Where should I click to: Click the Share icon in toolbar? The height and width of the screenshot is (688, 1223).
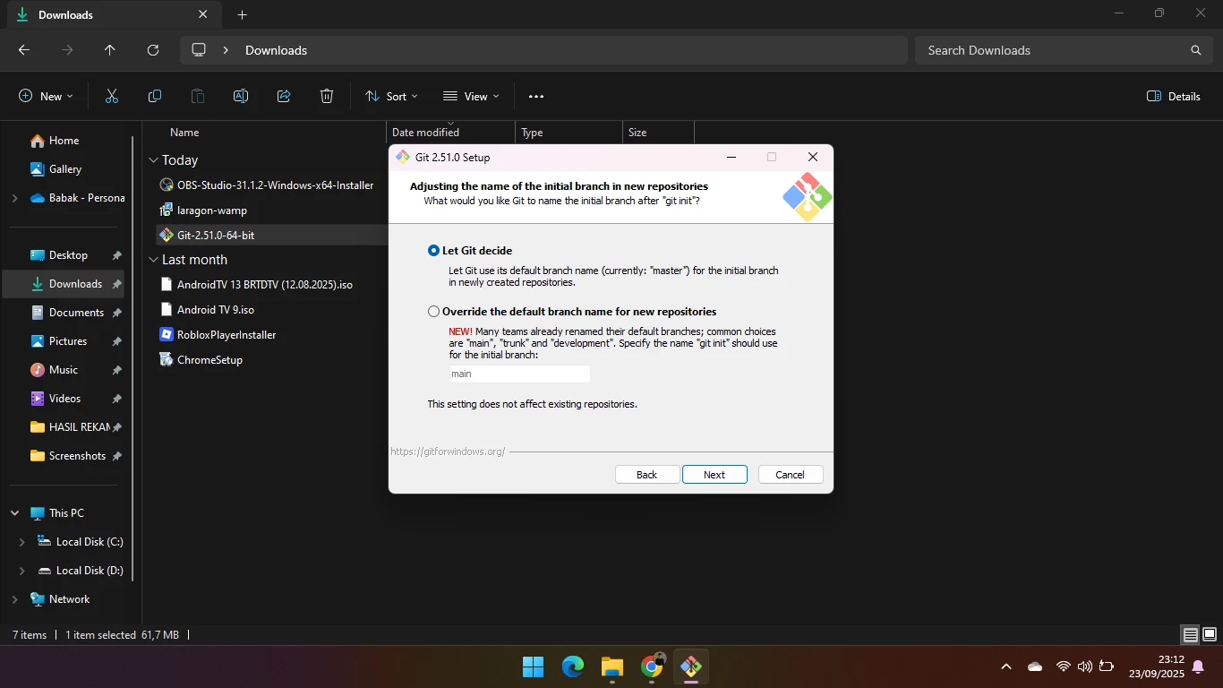pos(284,97)
